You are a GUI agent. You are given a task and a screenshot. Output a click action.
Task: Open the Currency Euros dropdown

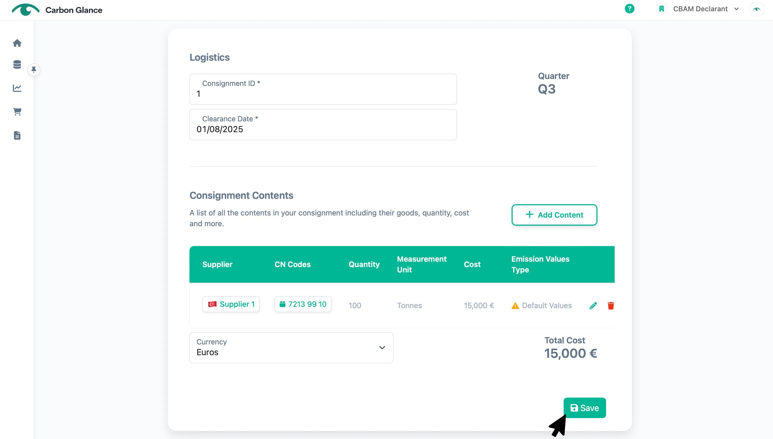click(x=291, y=348)
